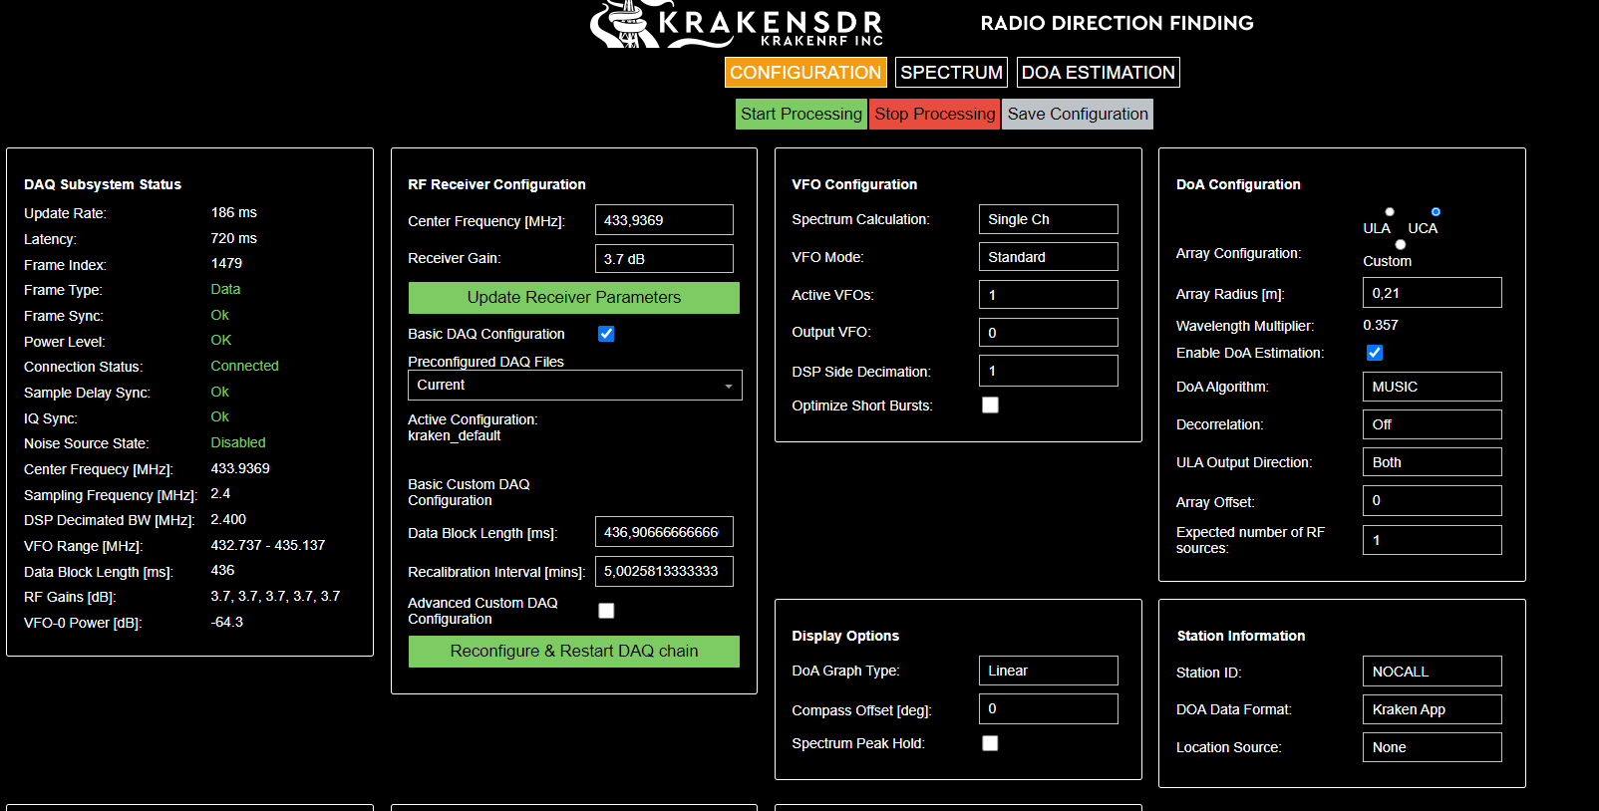The height and width of the screenshot is (811, 1599).
Task: Open the DoA Algorithm dropdown
Action: click(x=1433, y=387)
